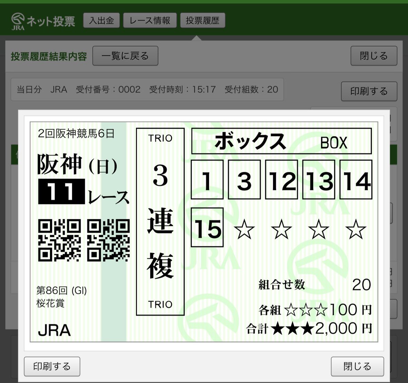Screen dimensions: 408x383
Task: Open the 投票履歴 menu
Action: [203, 20]
